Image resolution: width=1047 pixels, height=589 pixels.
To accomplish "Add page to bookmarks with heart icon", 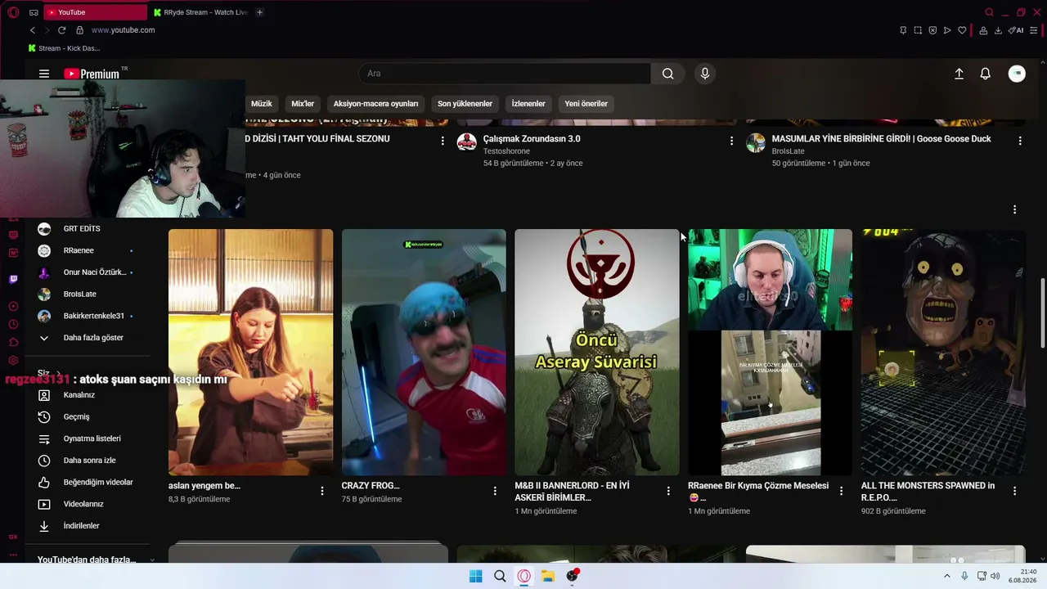I will click(x=962, y=30).
